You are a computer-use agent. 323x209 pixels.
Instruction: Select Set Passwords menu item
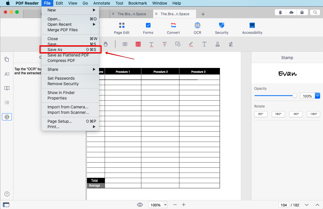tap(70, 78)
